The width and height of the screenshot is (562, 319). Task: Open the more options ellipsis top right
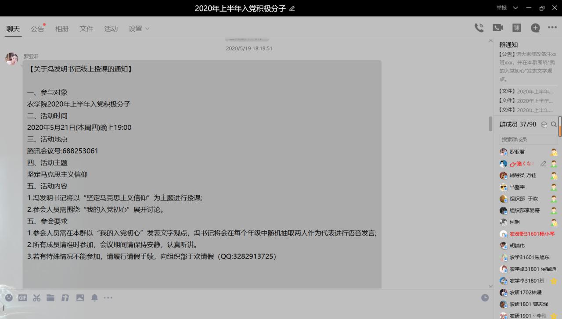coord(552,27)
